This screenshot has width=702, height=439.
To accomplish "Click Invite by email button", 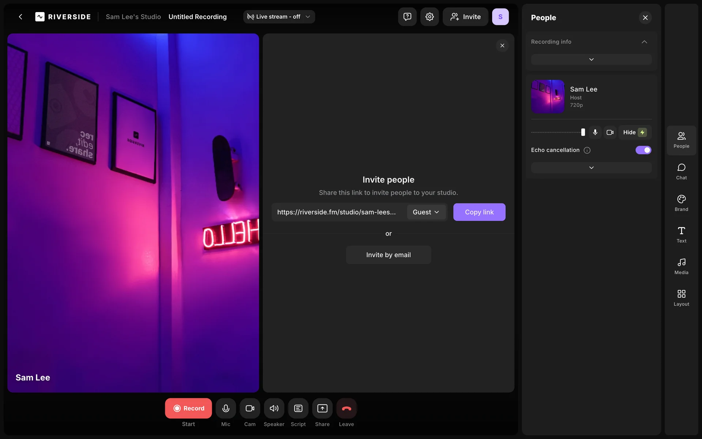I will [388, 255].
